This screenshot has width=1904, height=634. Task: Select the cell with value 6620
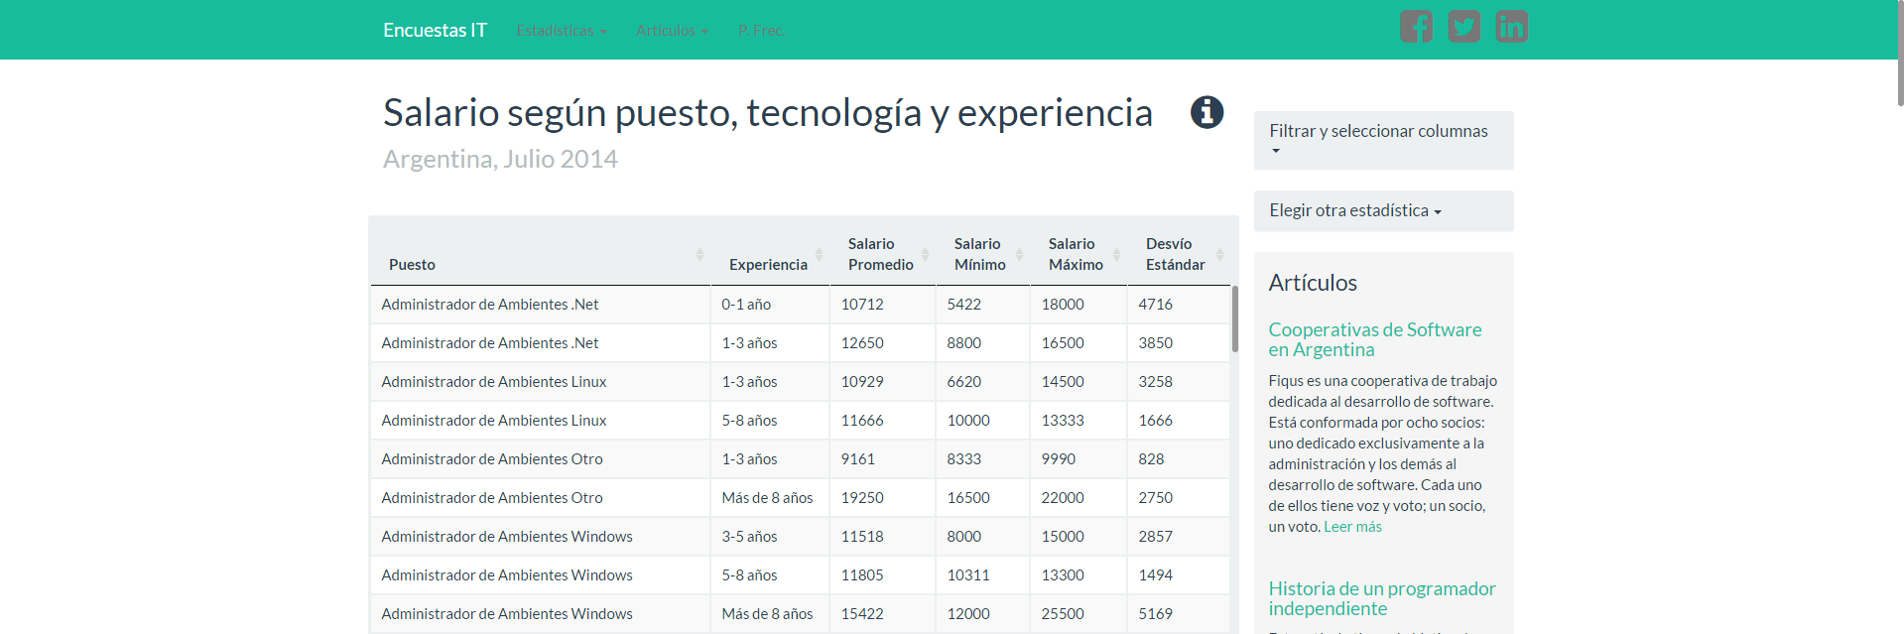(983, 382)
